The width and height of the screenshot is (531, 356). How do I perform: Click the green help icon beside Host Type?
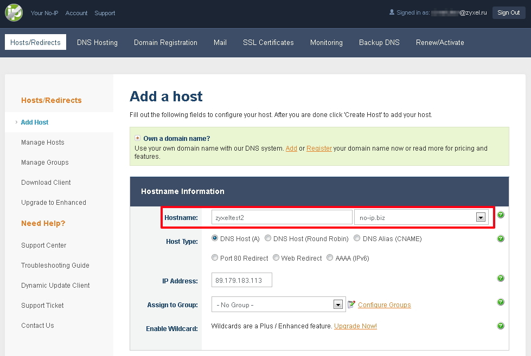(x=501, y=238)
